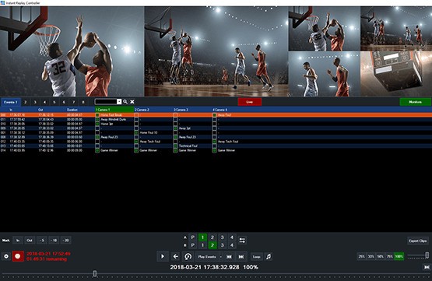432x281 pixels.
Task: Toggle Camera 1 checkbox for Home Fast Break
Action: tap(97, 115)
